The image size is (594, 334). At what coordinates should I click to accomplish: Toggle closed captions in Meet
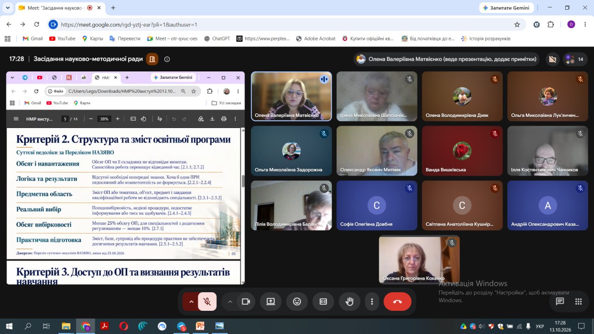click(323, 302)
